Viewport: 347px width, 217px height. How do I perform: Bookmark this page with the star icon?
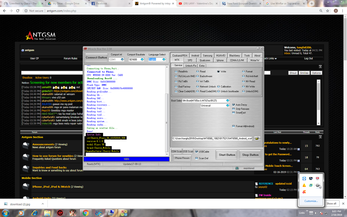(328, 11)
